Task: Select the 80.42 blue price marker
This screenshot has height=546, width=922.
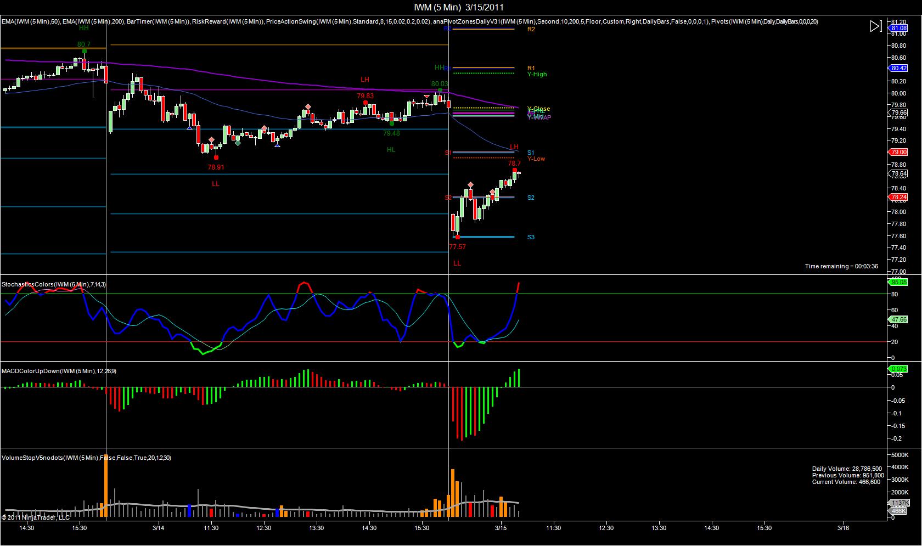Action: (x=897, y=68)
